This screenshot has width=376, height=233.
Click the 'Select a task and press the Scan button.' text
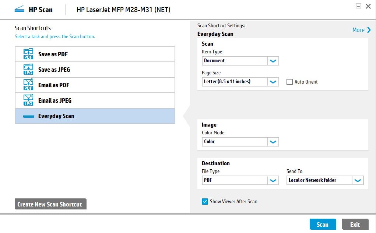(55, 36)
